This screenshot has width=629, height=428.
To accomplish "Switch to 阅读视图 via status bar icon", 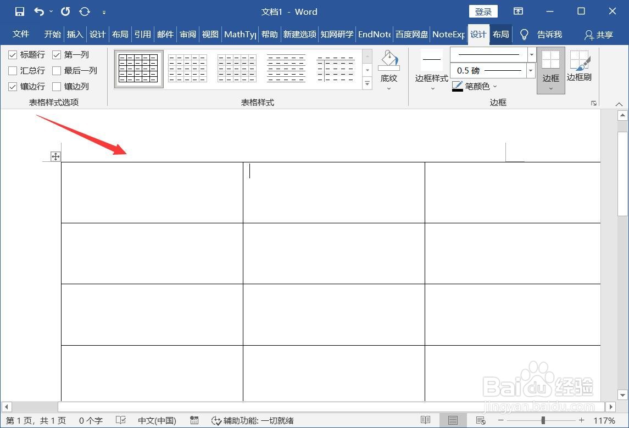I will (x=426, y=420).
